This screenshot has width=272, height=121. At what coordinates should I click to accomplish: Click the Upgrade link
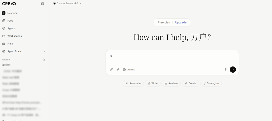pyautogui.click(x=181, y=22)
